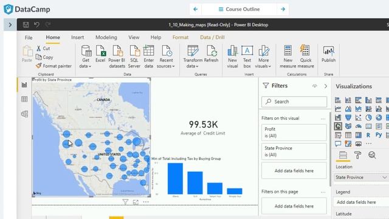Open the View ribbon tab
389x219 pixels.
point(134,37)
